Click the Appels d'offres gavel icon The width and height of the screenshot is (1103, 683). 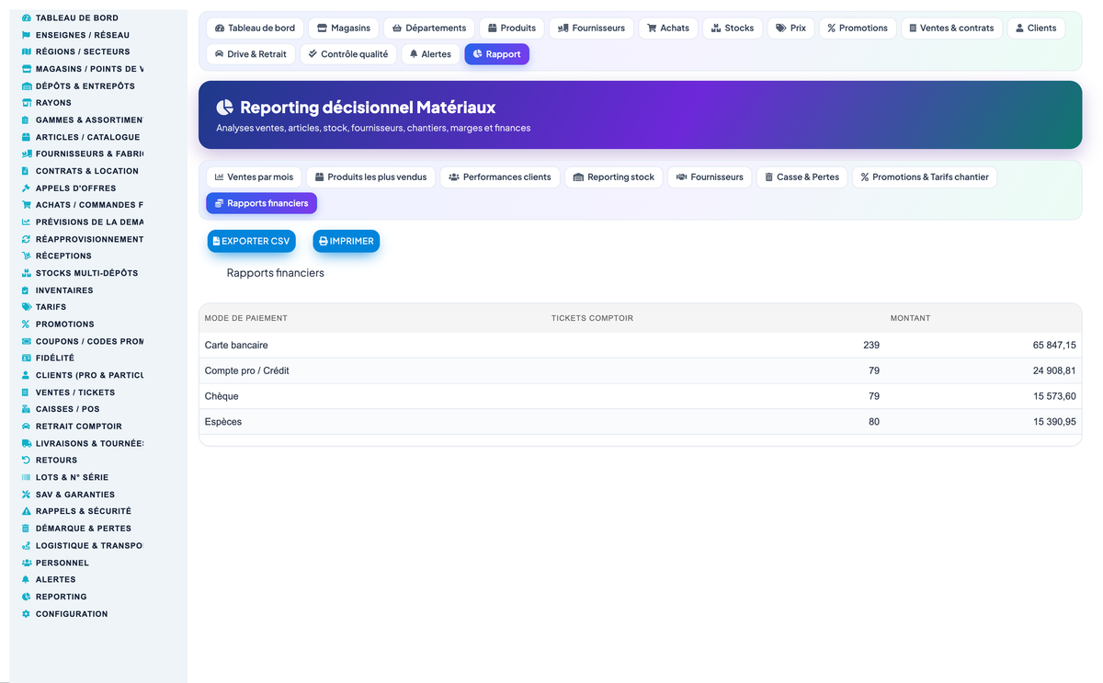(26, 188)
